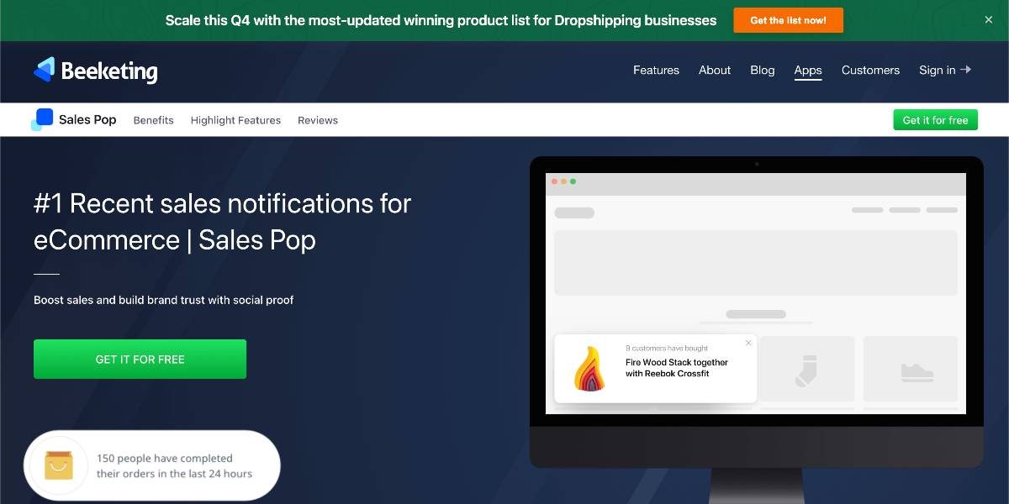
Task: Open the Features menu item
Action: (x=656, y=71)
